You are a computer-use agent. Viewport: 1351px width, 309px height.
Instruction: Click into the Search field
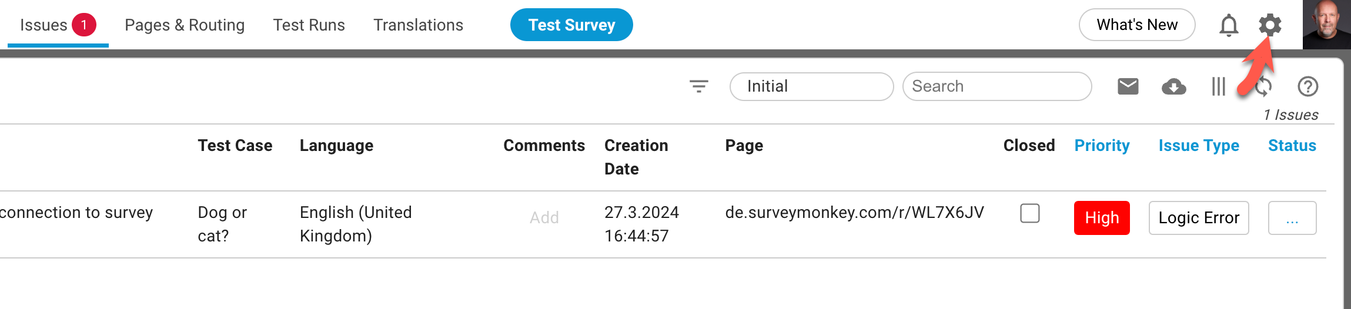(x=997, y=86)
